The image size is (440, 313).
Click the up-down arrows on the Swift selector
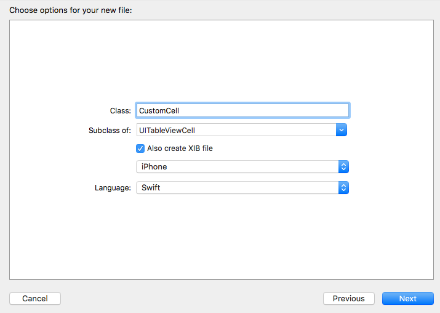[x=344, y=187]
